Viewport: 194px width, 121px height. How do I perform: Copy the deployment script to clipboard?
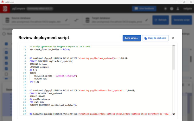tap(155, 38)
